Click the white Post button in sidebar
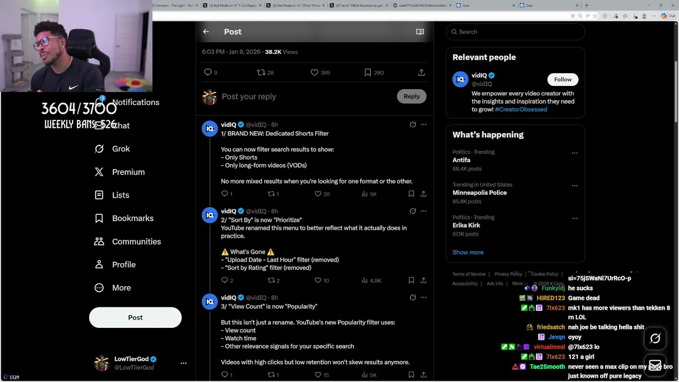 coord(135,317)
